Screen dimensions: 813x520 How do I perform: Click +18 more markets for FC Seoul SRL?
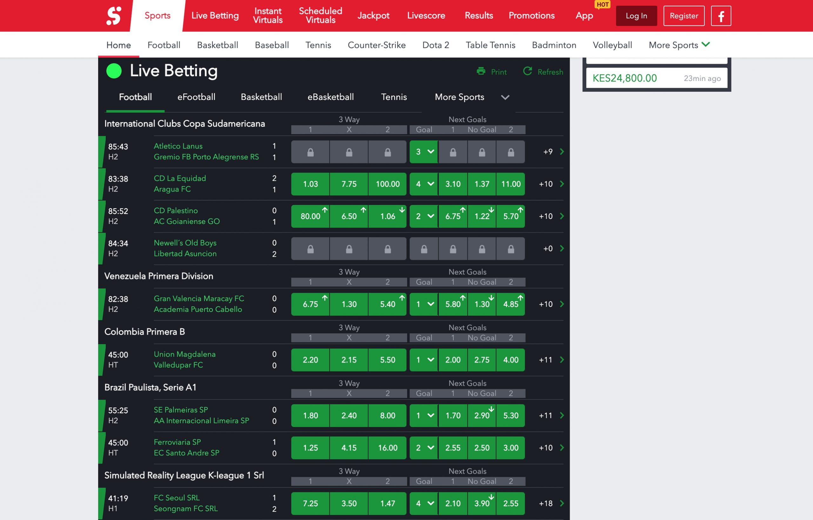[x=546, y=504]
